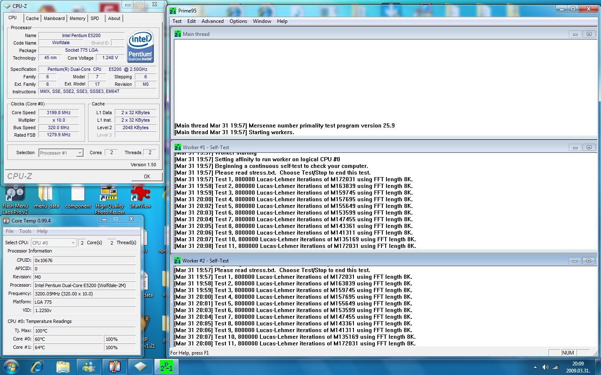Click the CPUID field showing 0x10676
The height and width of the screenshot is (375, 601).
click(85, 260)
